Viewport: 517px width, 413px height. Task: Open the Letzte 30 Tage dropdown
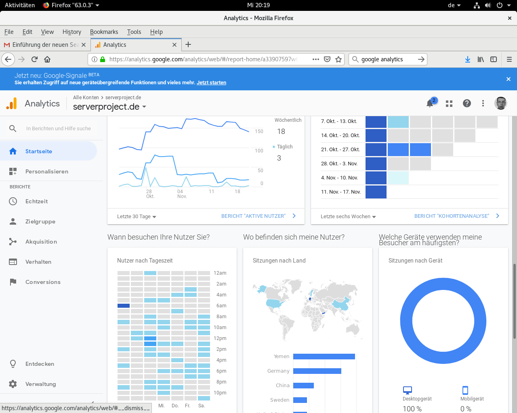[x=137, y=217]
